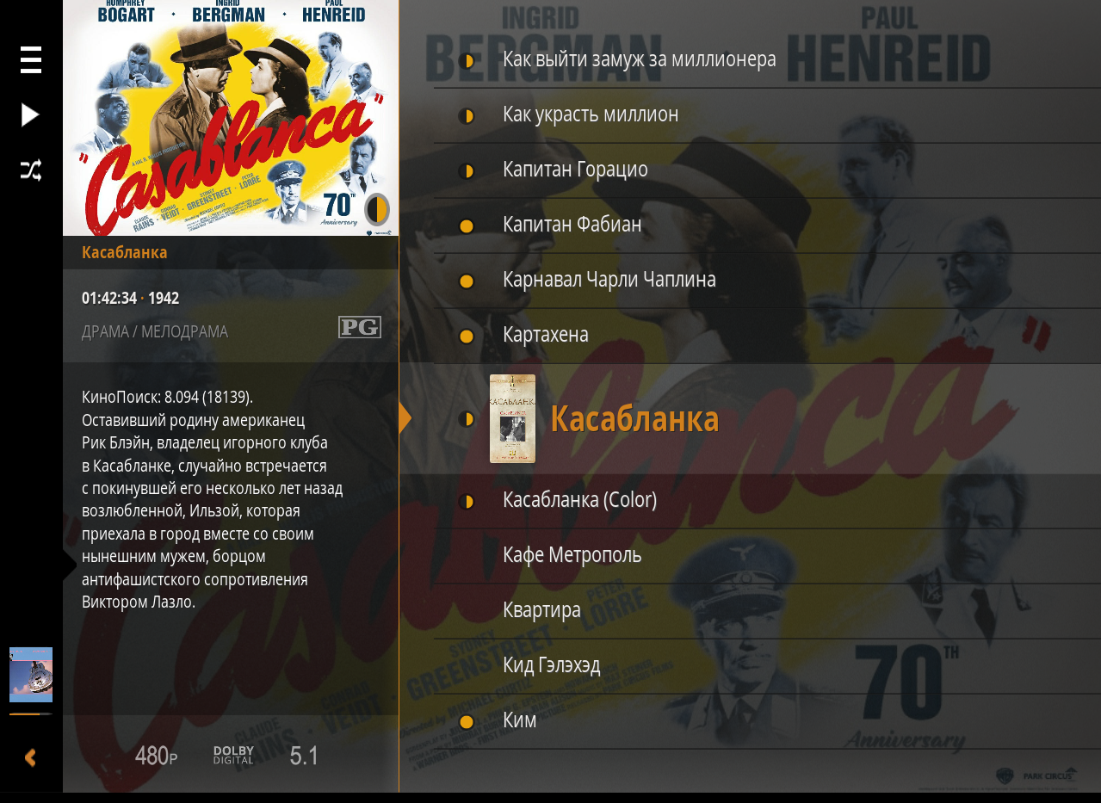
Task: Click the small Касабланка cover thumbnail in list
Action: point(512,419)
